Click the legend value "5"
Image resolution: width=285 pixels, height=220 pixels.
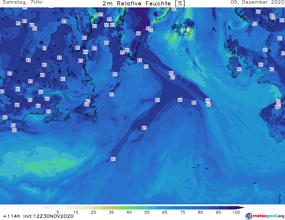58,212
